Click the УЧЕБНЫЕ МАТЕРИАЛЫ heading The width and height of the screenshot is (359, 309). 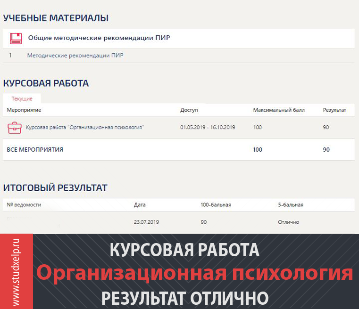tap(56, 18)
